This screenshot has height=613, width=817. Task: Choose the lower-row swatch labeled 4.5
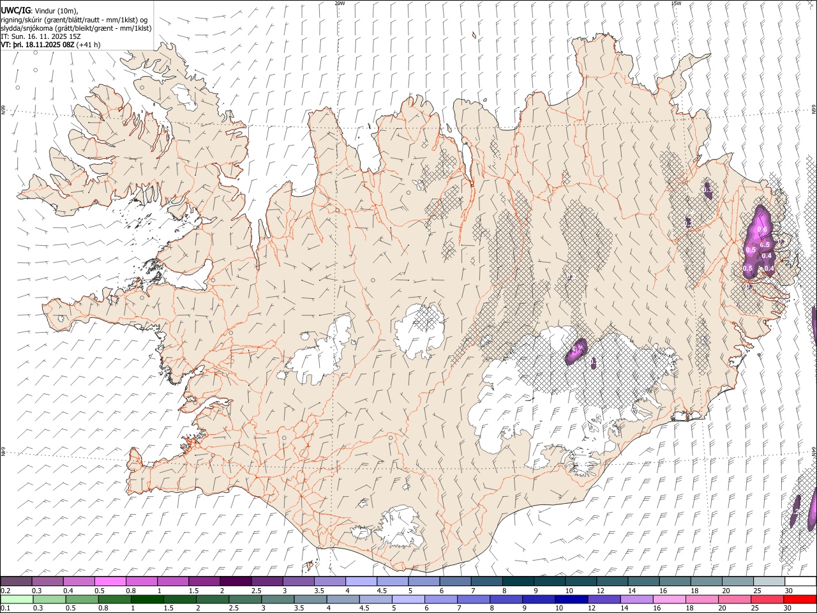coord(375,599)
